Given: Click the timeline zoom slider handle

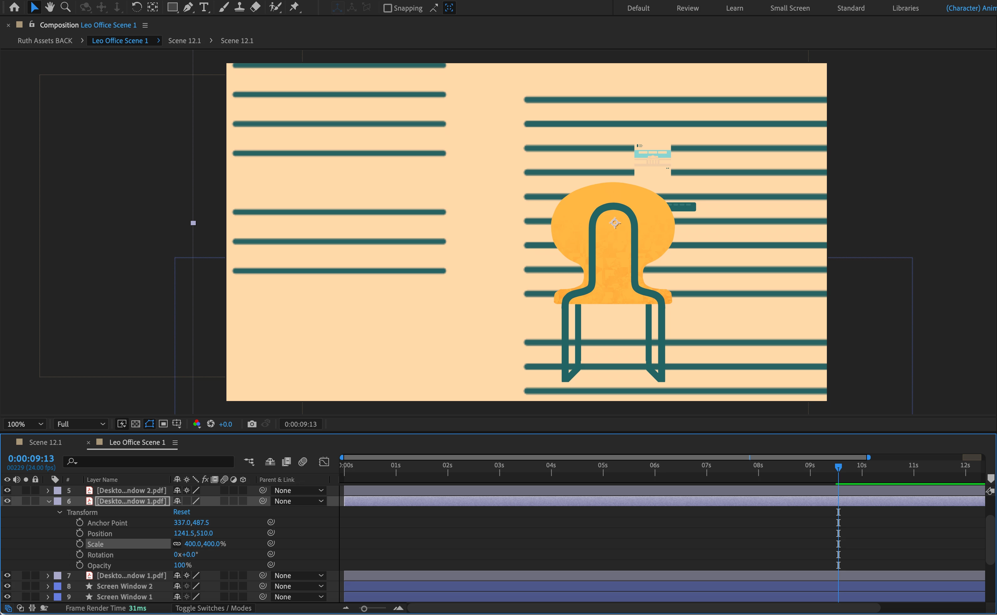Looking at the screenshot, I should click(x=364, y=608).
